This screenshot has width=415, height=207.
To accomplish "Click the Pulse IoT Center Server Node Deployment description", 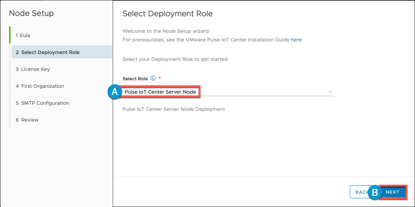I will 173,109.
